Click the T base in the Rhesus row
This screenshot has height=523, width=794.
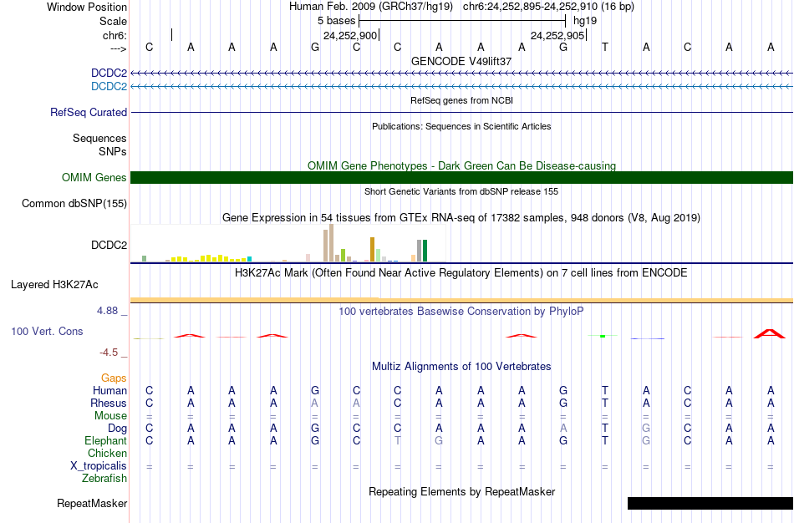(604, 403)
